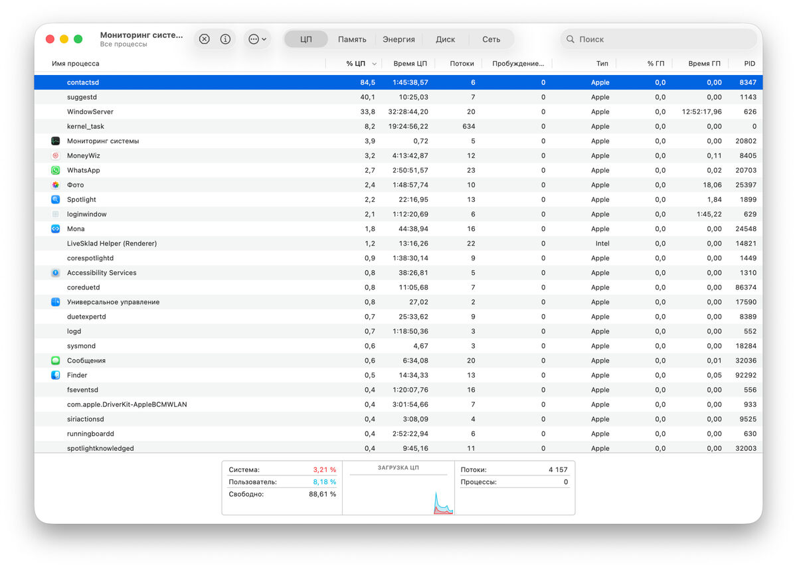Select the siriactionsd process name
The image size is (797, 569).
coord(86,419)
